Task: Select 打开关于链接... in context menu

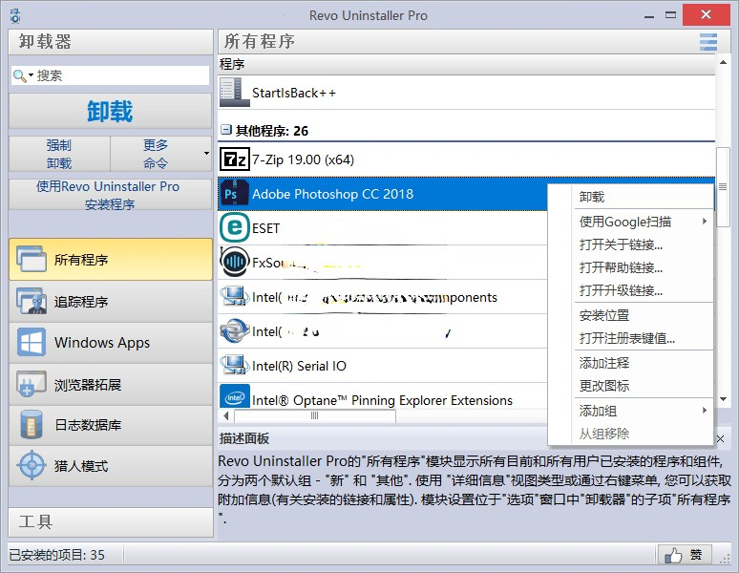Action: tap(630, 244)
